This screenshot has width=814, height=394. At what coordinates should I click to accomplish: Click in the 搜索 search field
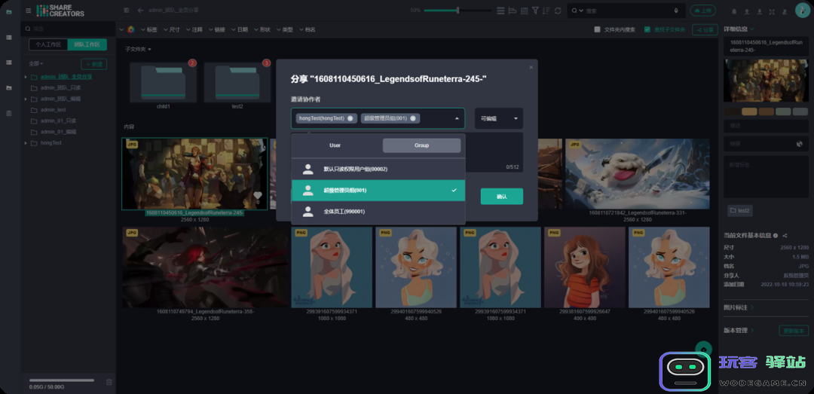click(626, 11)
